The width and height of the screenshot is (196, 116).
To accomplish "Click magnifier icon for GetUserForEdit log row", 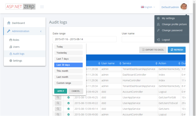I will click(58, 97).
